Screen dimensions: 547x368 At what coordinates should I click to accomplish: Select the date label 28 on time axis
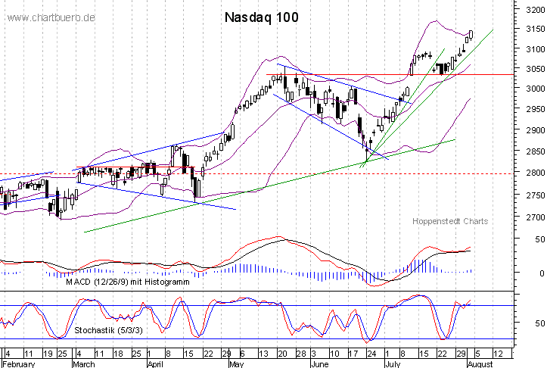(300, 354)
